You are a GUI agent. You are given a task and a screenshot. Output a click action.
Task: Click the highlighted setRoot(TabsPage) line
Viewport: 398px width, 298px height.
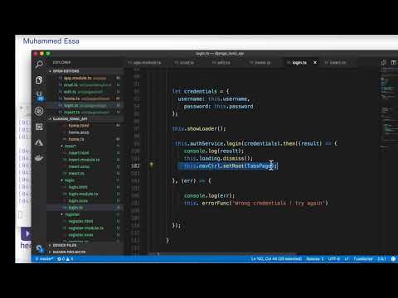click(x=228, y=166)
